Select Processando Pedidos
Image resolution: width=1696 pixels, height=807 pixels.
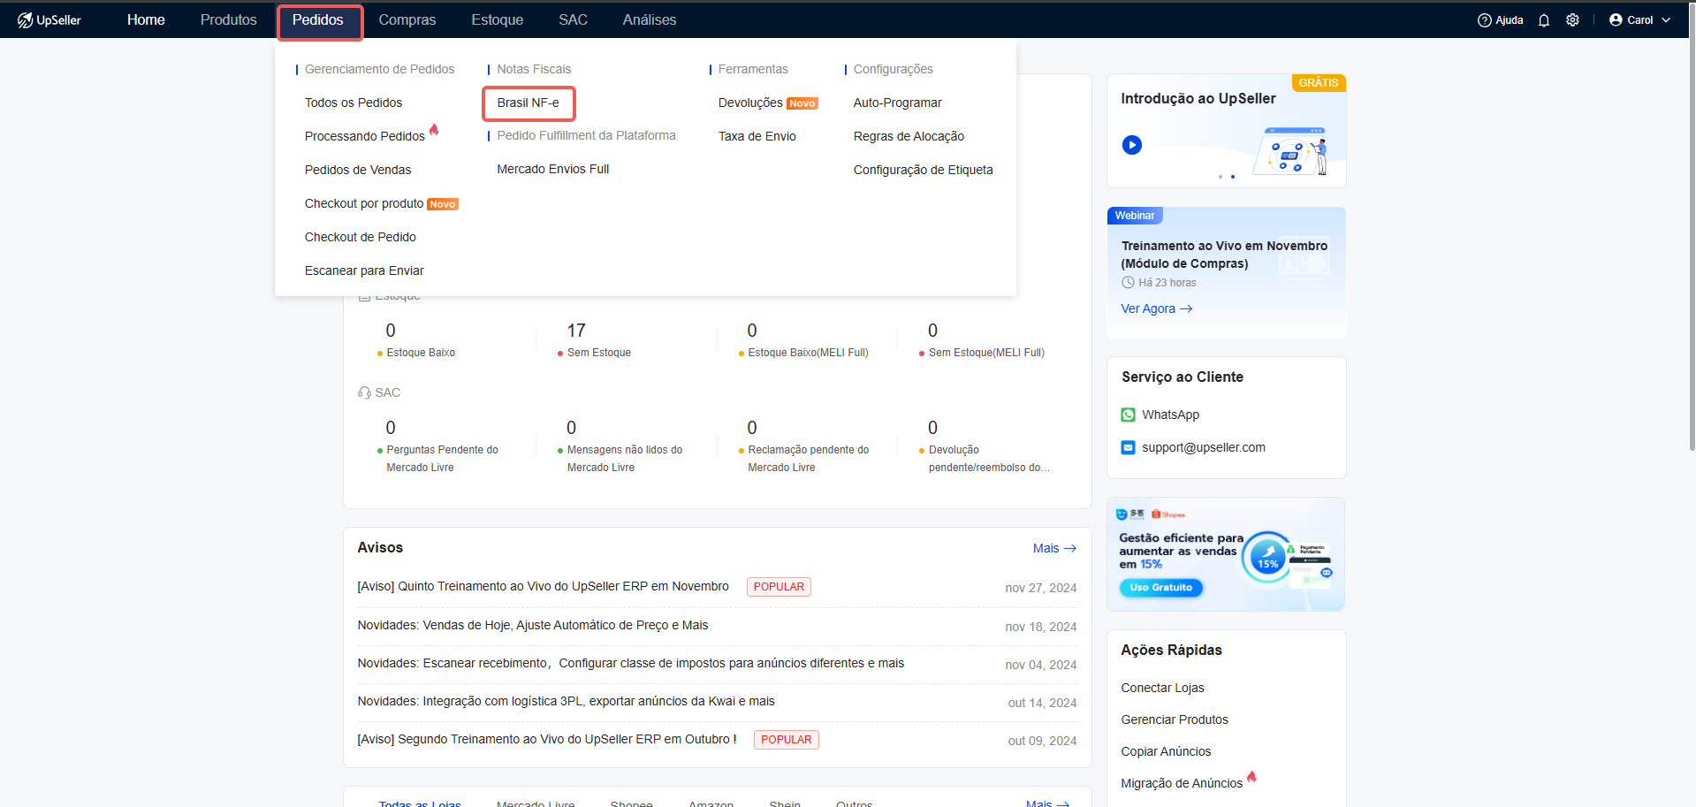click(x=365, y=136)
